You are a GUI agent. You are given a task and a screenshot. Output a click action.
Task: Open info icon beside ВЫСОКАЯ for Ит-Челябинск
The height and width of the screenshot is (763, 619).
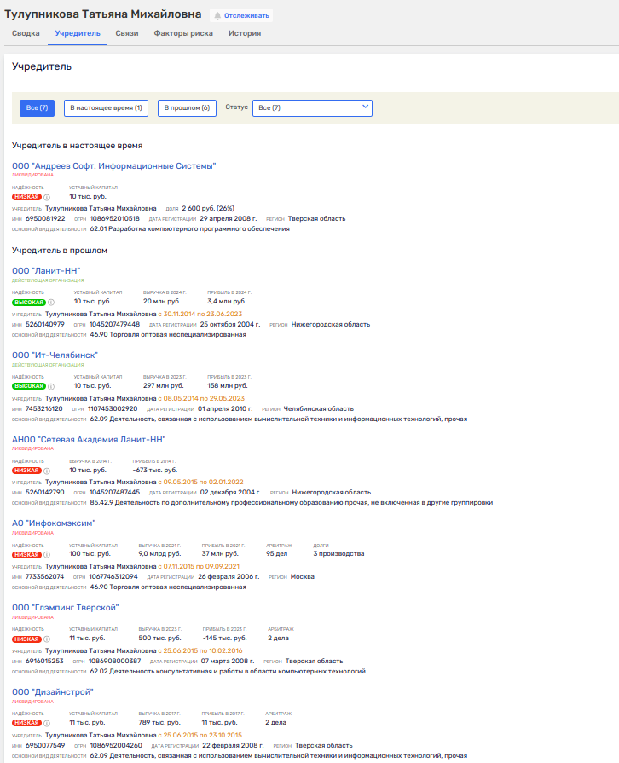pyautogui.click(x=51, y=386)
